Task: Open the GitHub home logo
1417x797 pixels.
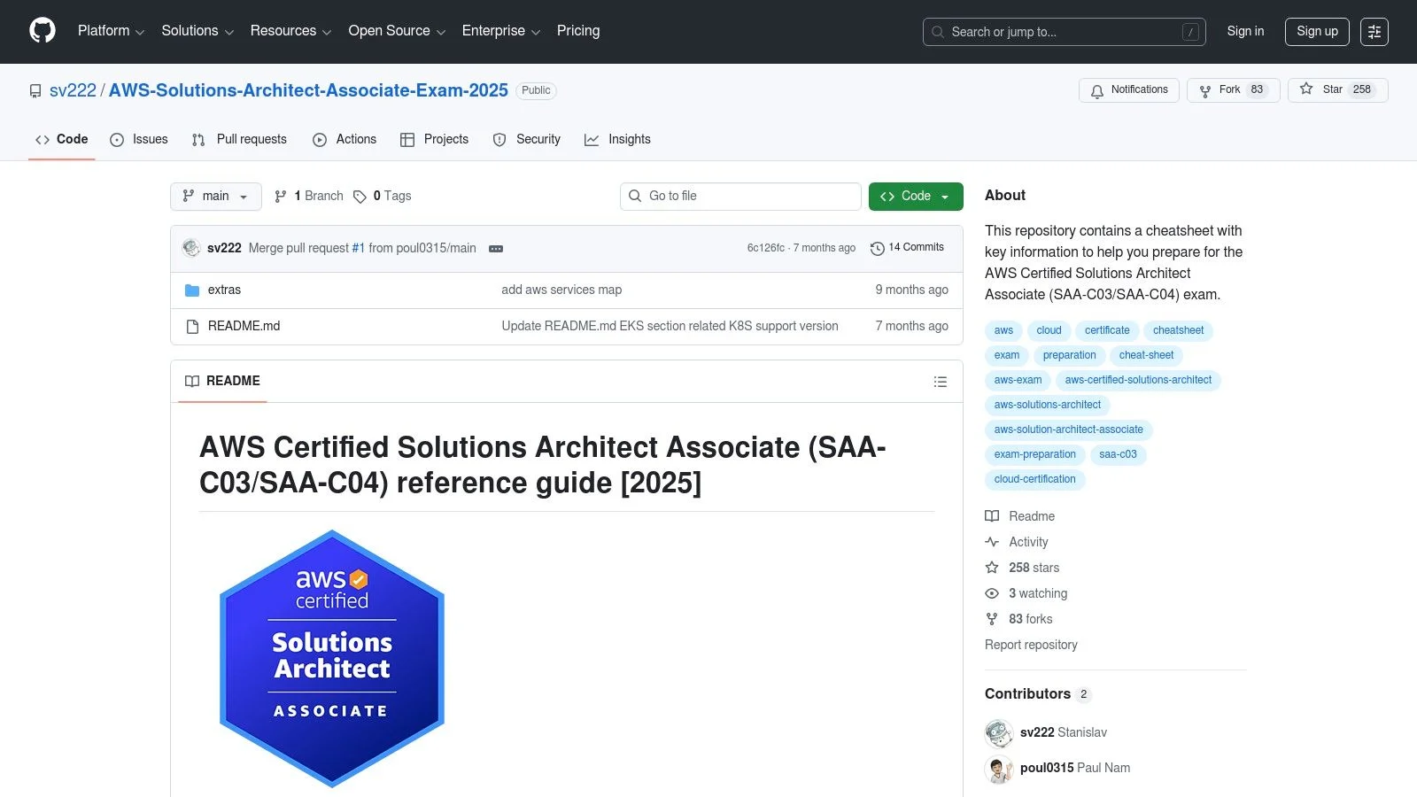Action: (43, 31)
